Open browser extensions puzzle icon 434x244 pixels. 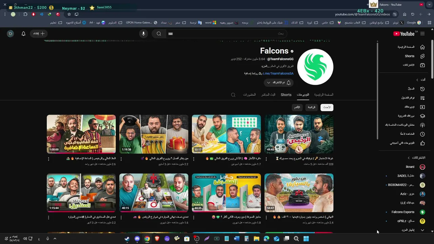tap(25, 14)
